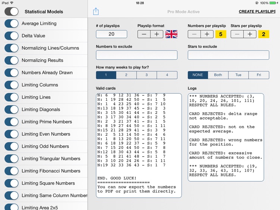
Task: Click END. GOOD LUCK! text in valid cards
Action: [x=117, y=178]
